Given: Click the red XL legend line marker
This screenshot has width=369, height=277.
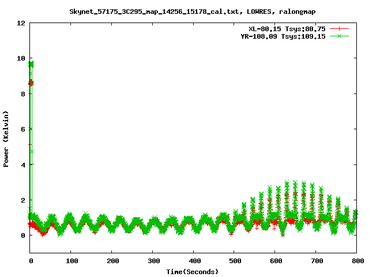Looking at the screenshot, I should 339,29.
